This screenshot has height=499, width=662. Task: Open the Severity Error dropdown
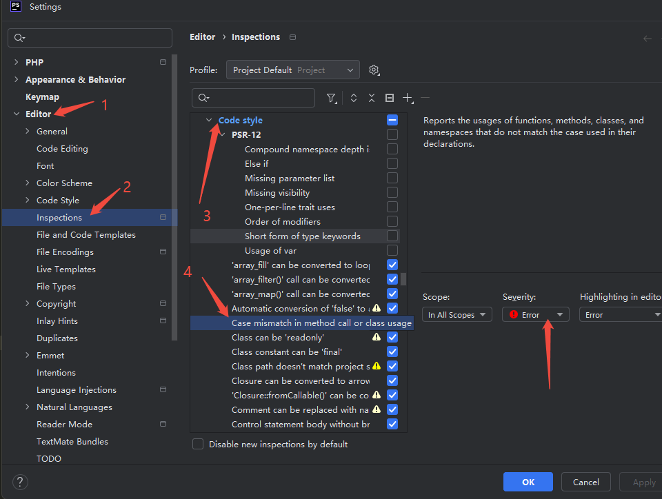click(x=535, y=315)
